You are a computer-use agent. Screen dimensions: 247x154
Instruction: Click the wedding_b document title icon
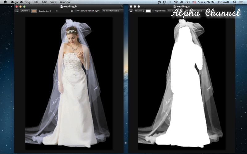(x=61, y=6)
